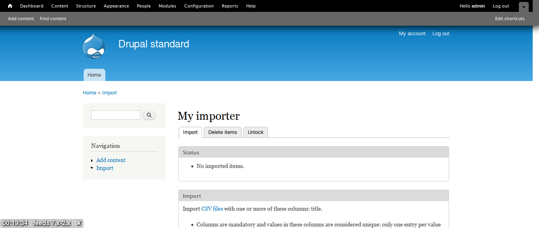Screen dimensions: 539x228
Task: Click the admin username link
Action: click(478, 6)
